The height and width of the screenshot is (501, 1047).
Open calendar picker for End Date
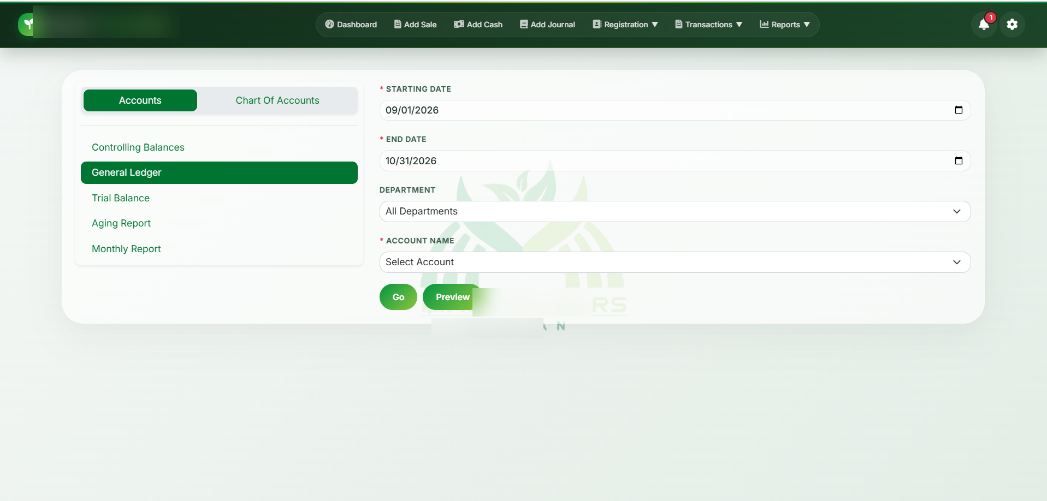959,160
